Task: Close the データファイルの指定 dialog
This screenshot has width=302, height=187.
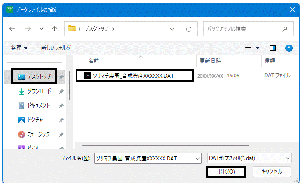Action: (293, 9)
